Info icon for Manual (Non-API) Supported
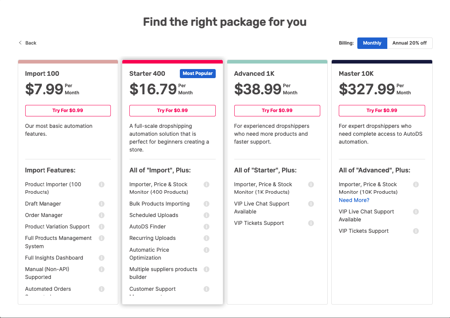This screenshot has width=450, height=318. click(102, 269)
